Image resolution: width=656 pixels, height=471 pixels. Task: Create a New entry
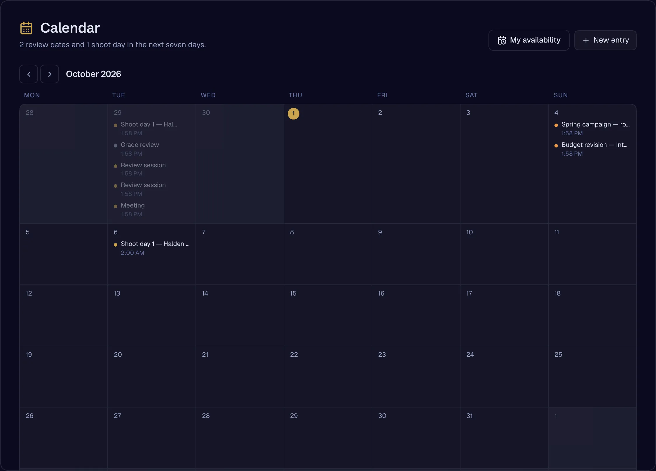coord(605,40)
